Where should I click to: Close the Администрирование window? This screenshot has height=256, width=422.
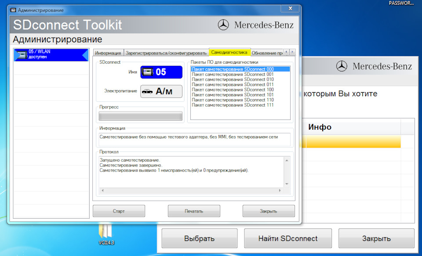click(290, 9)
